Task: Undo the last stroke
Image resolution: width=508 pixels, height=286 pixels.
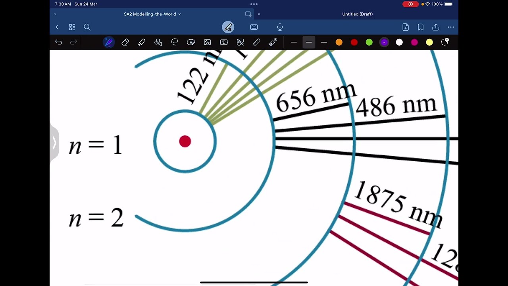Action: coord(58,42)
